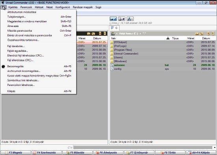Choose Elérési útvonal másolása a parancssorba

(x=39, y=35)
